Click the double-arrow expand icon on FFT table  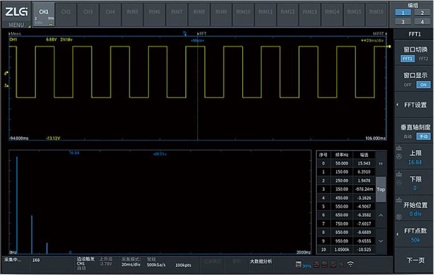coord(381,164)
